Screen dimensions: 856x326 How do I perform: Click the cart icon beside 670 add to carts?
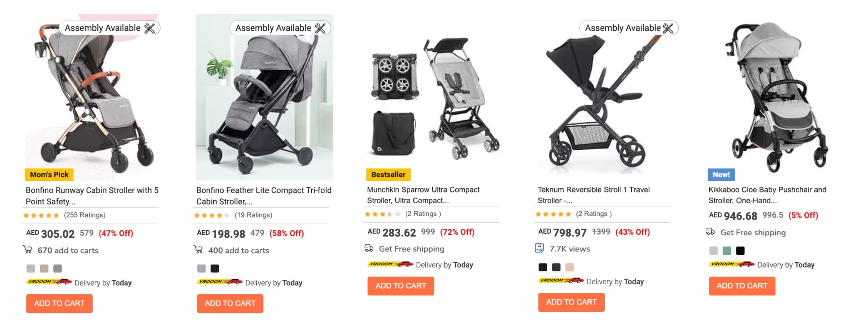tap(28, 250)
